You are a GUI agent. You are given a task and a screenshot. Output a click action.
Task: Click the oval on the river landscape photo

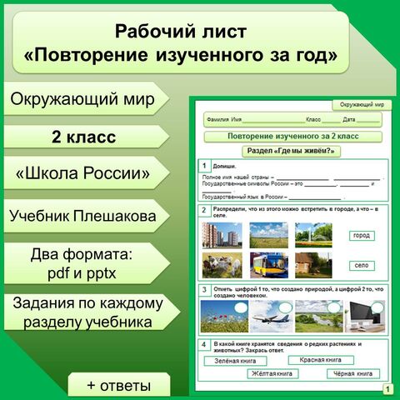[333, 307]
